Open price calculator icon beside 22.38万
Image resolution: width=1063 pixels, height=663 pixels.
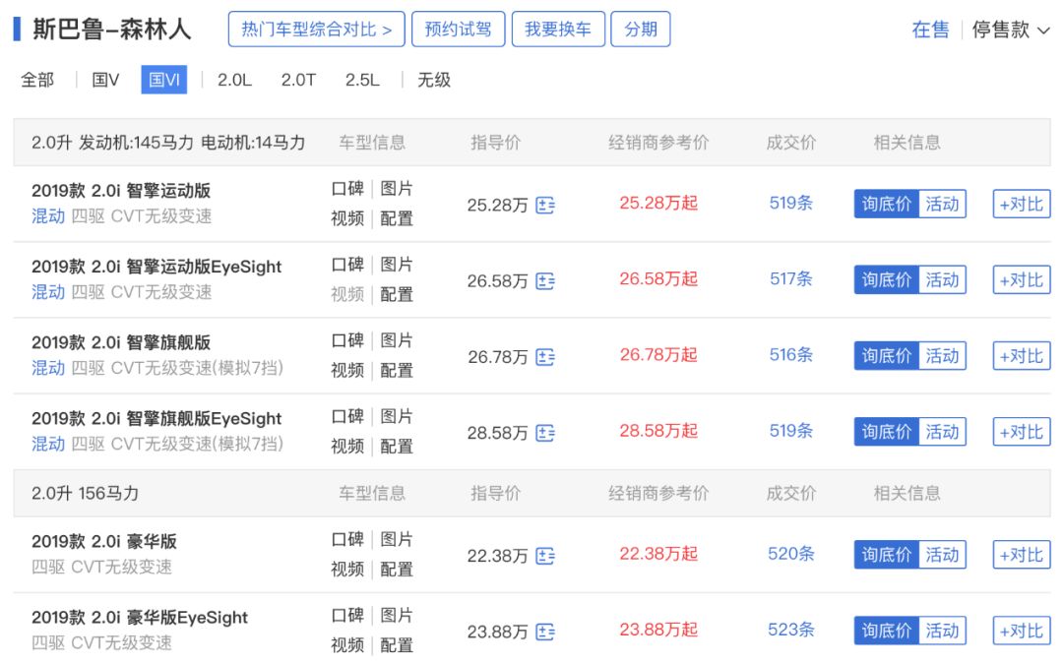[545, 556]
